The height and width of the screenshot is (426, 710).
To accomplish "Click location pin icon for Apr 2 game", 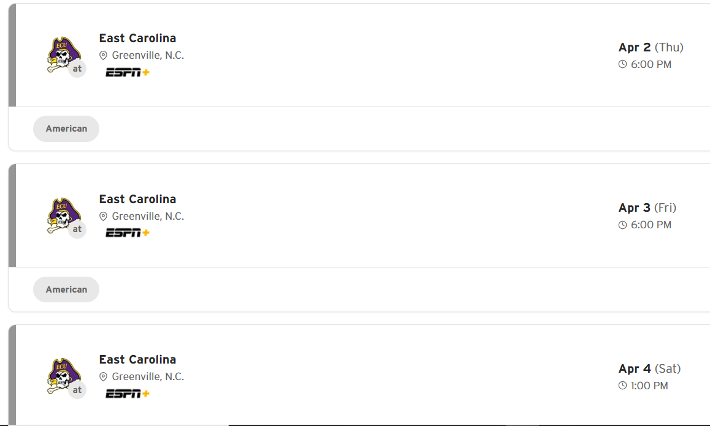I will [x=104, y=56].
